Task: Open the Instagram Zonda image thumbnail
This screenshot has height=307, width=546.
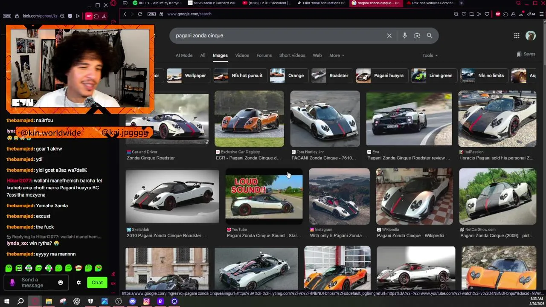Action: (x=339, y=196)
